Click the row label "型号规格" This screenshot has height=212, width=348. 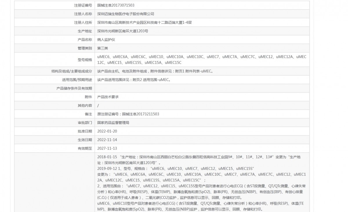pyautogui.click(x=85, y=60)
